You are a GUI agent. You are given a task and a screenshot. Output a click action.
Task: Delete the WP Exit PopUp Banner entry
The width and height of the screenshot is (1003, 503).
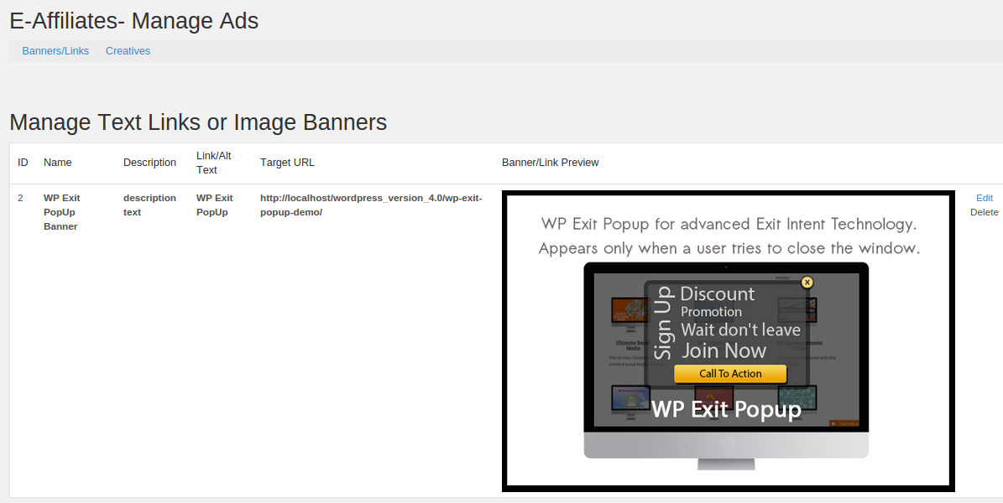984,212
